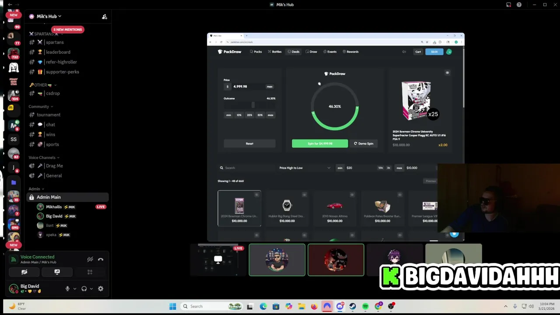
Task: Click the Cart button
Action: [418, 52]
